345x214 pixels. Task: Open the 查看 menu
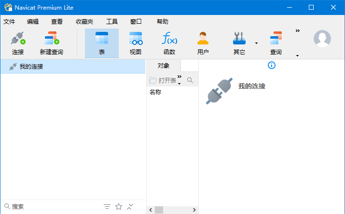point(57,22)
